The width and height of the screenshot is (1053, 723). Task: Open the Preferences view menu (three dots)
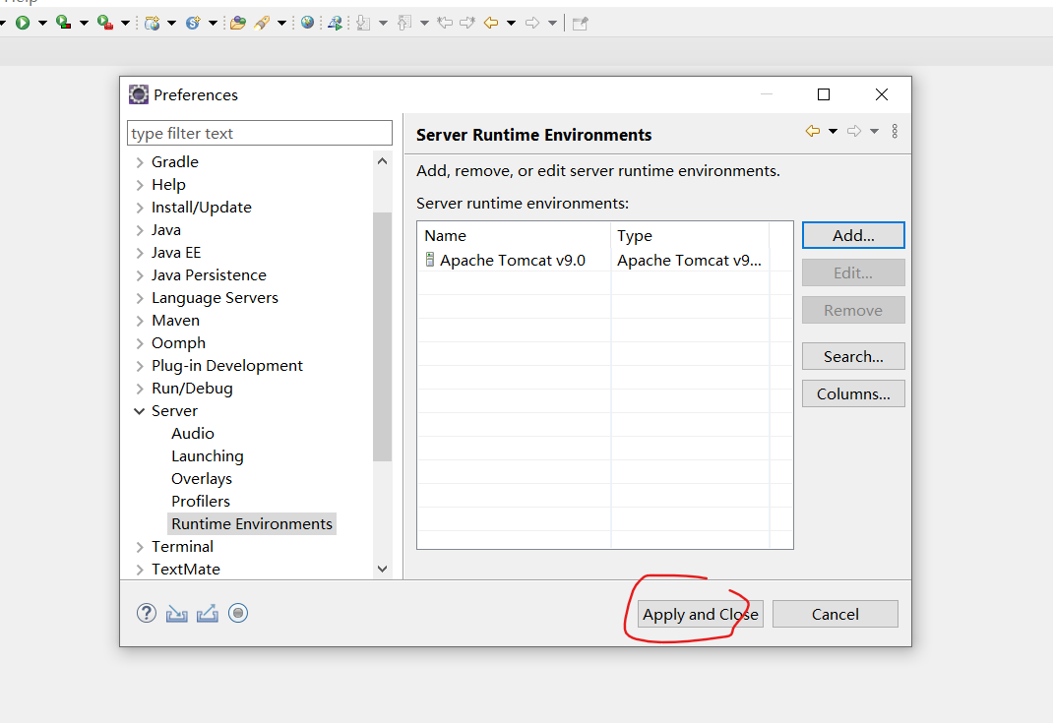point(895,131)
